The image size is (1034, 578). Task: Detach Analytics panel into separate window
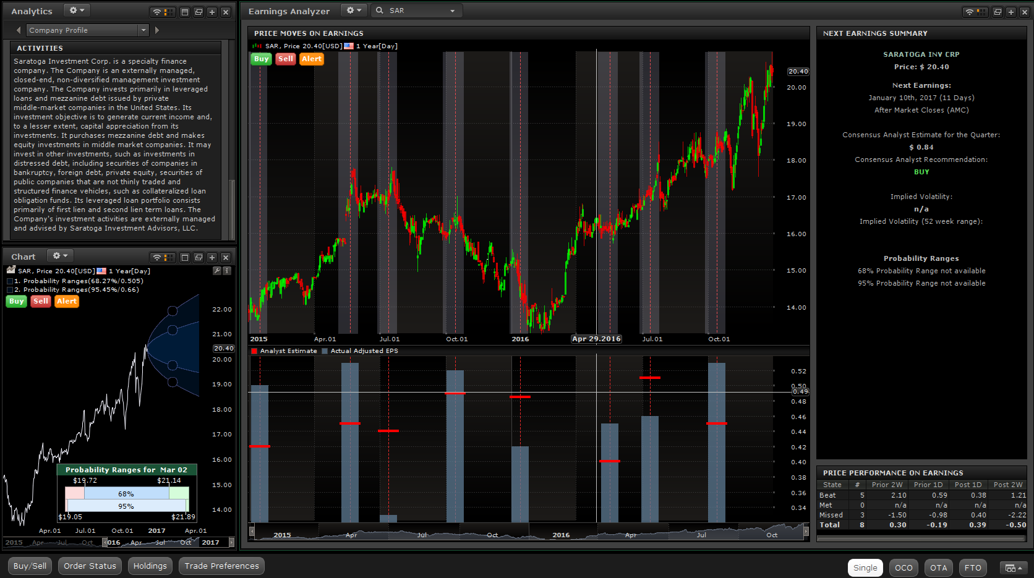(x=199, y=12)
